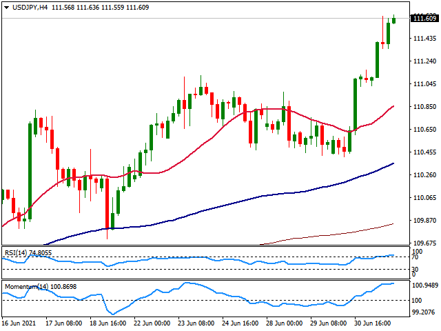This screenshot has width=441, height=331.
Task: Select the current price tag 111.609
Action: point(424,19)
